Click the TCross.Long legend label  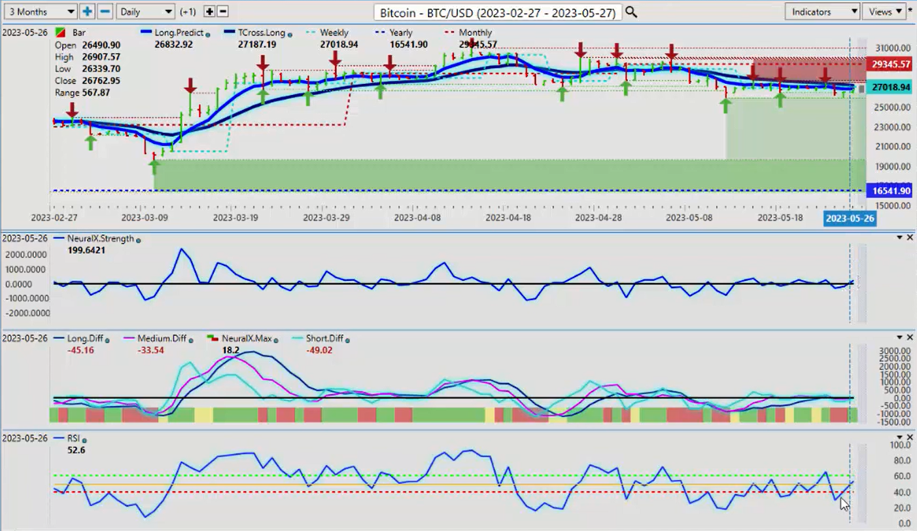(261, 33)
